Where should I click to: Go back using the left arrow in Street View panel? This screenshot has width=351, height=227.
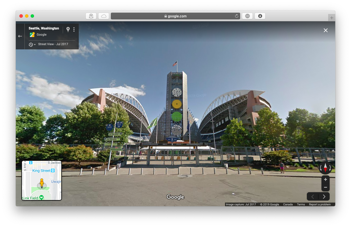pyautogui.click(x=20, y=36)
